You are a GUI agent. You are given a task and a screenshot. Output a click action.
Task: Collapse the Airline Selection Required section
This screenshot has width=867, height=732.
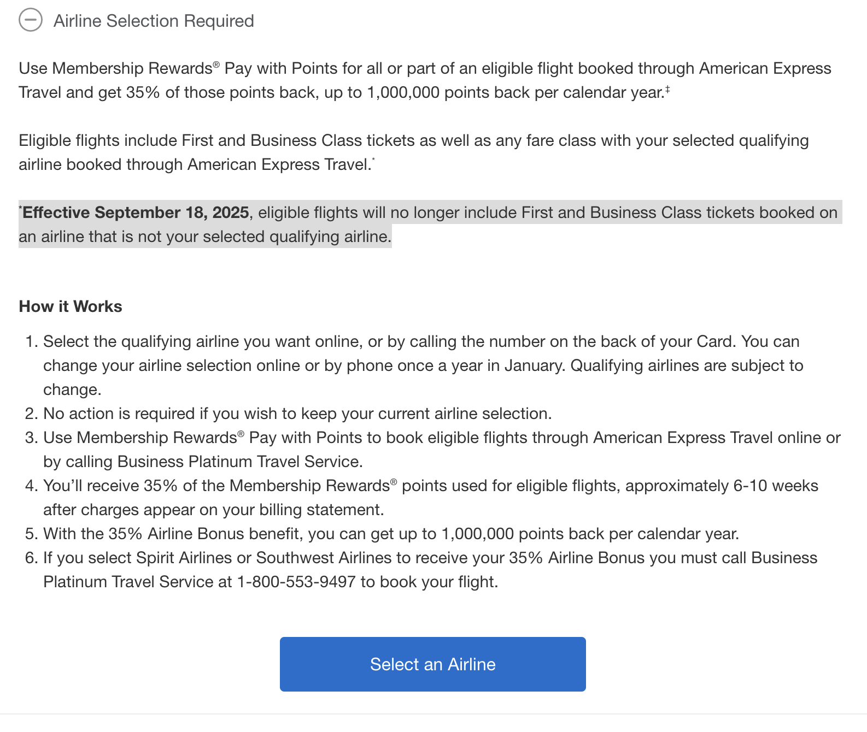click(31, 21)
